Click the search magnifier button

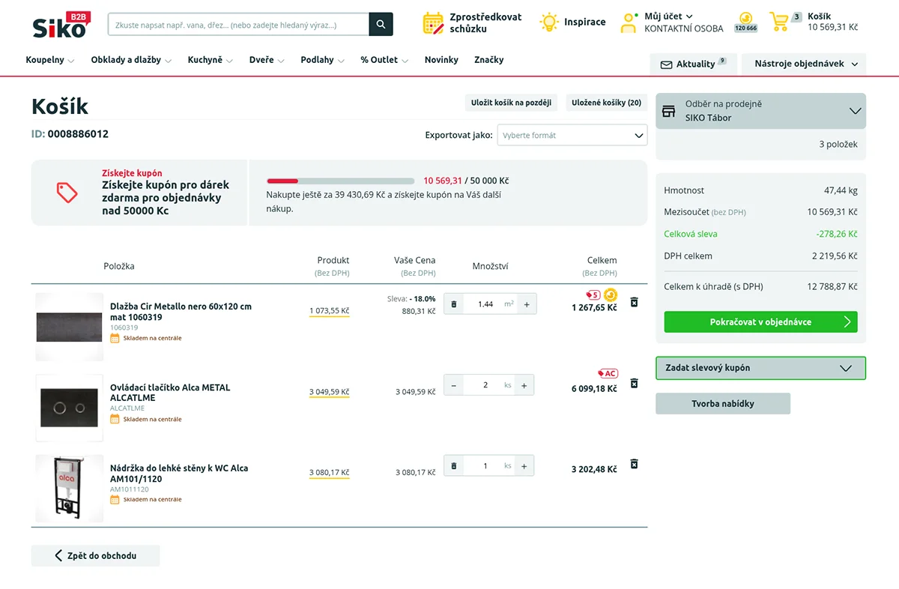(x=381, y=25)
